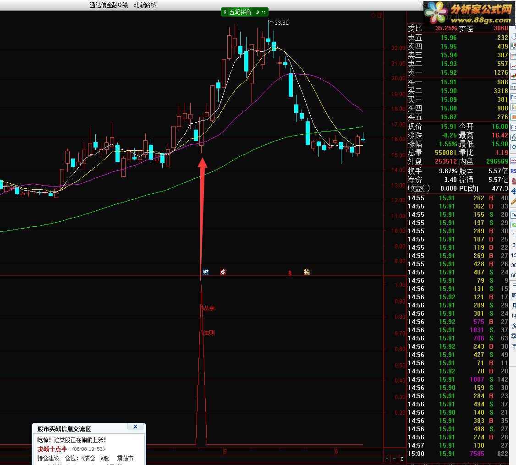The image size is (516, 465).
Task: Switch to 年 yearly period tab
Action: 514,346
